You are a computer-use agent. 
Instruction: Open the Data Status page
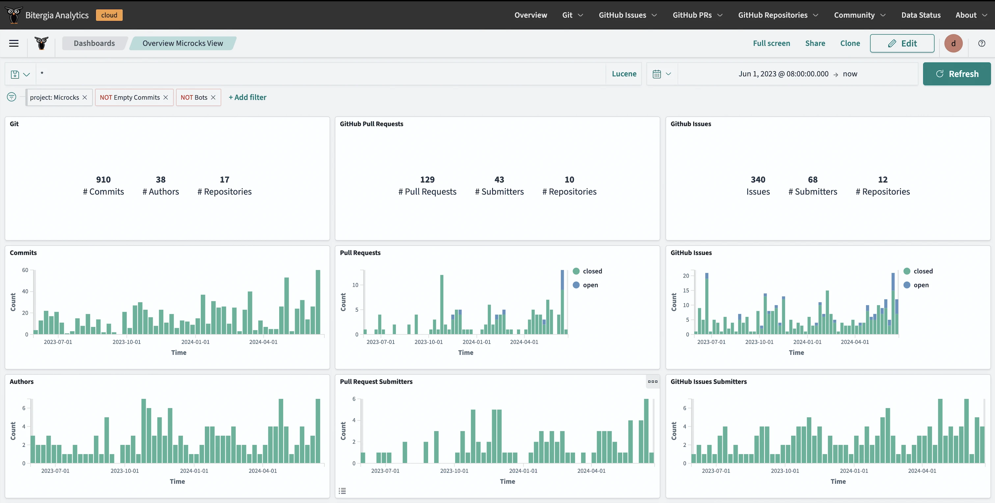point(921,15)
